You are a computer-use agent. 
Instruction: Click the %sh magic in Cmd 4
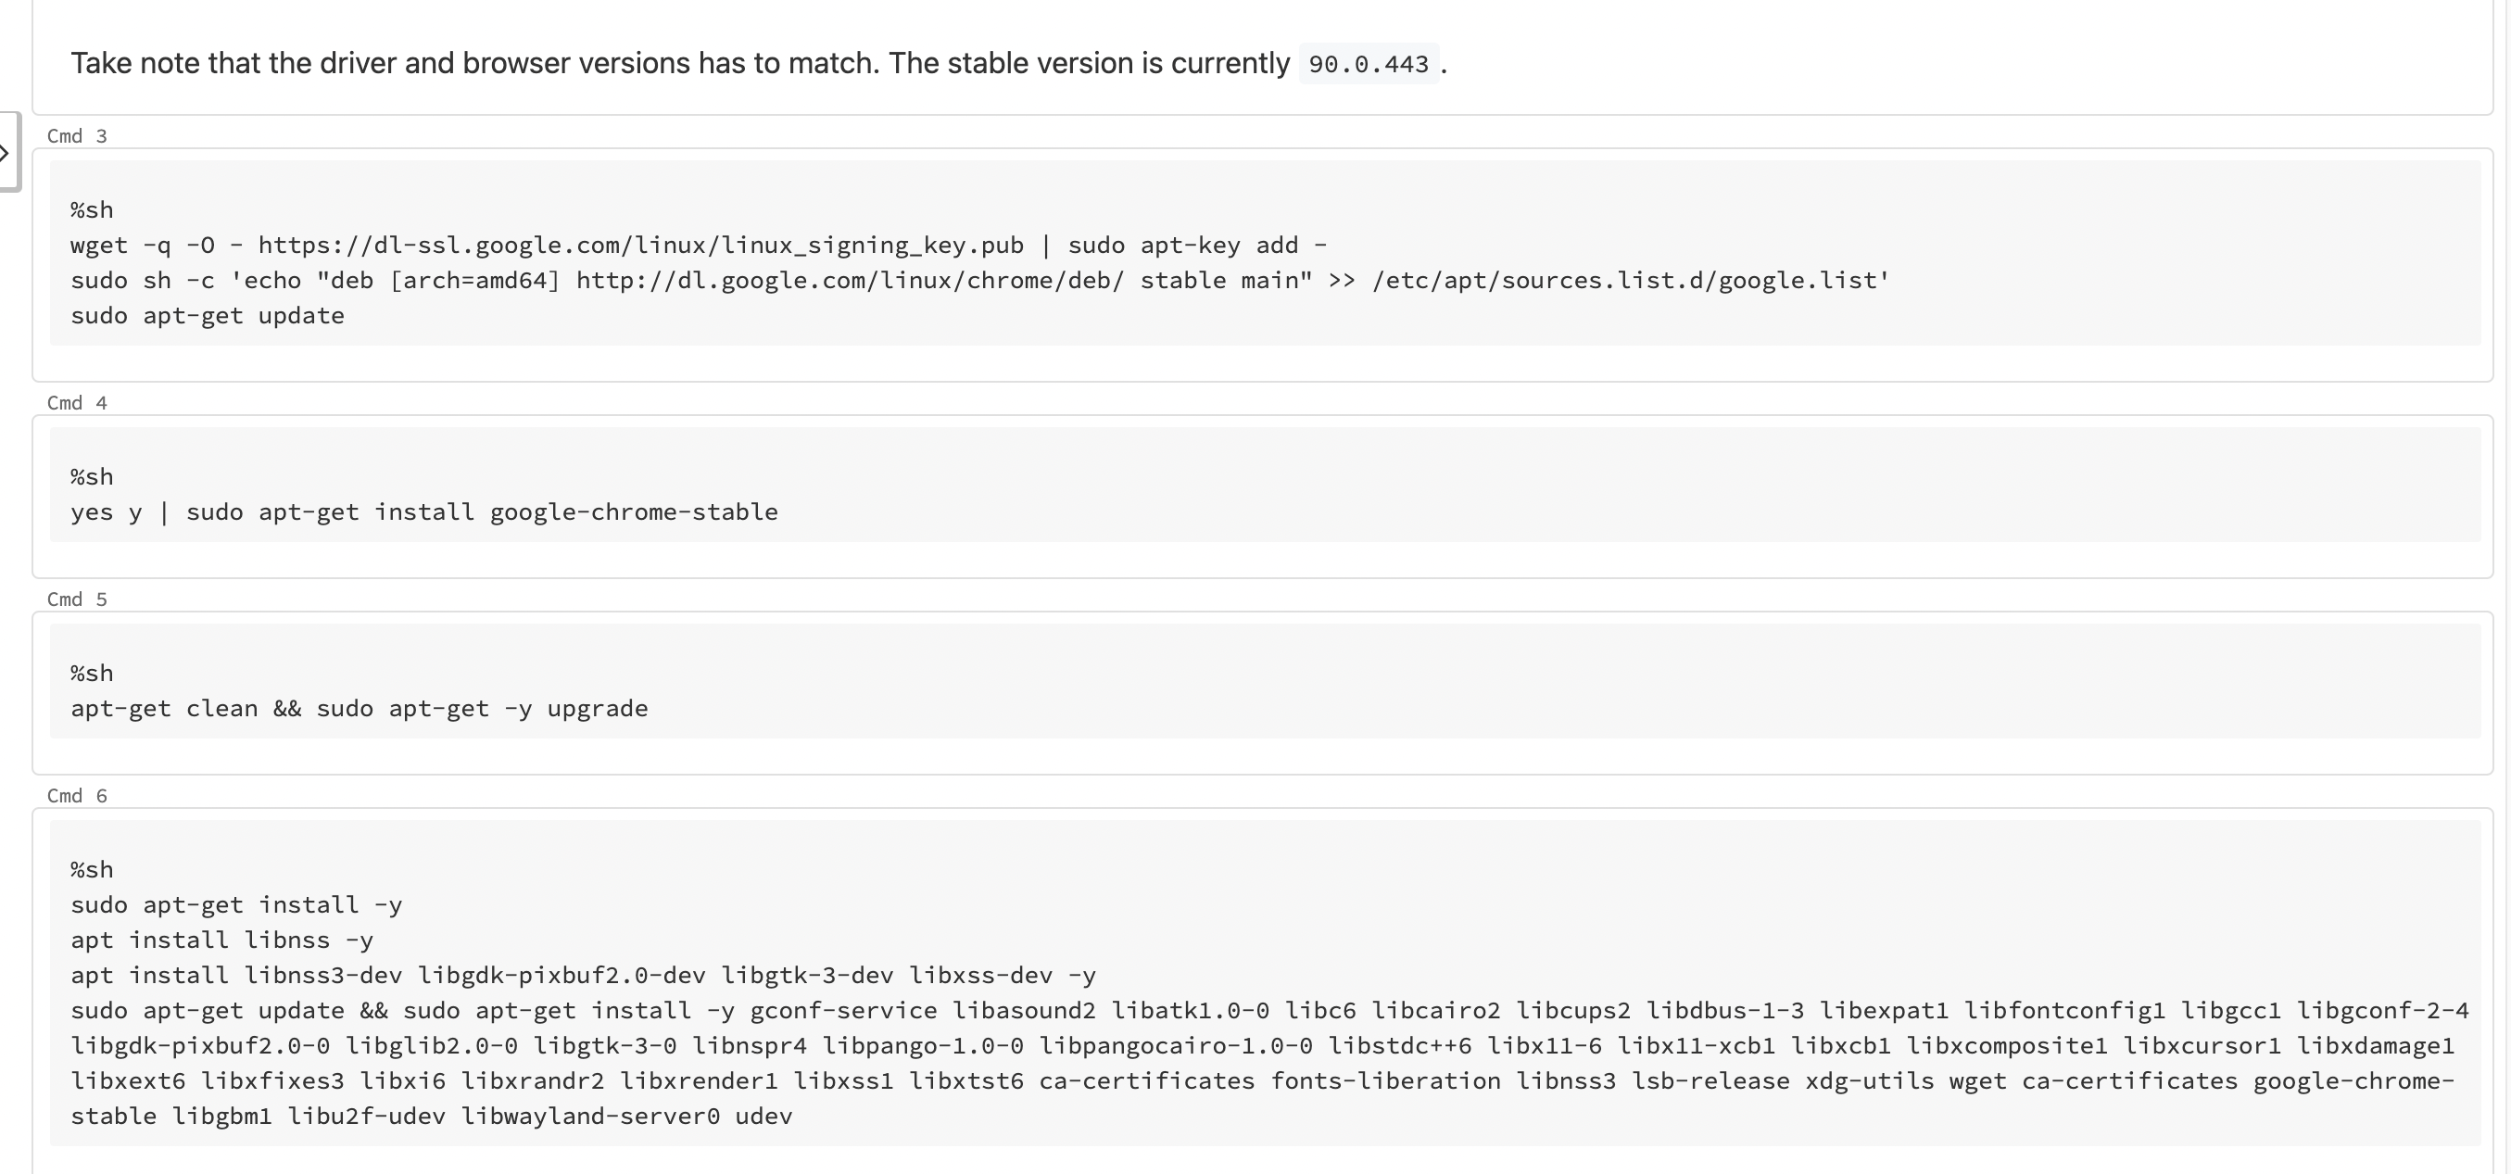[x=92, y=477]
